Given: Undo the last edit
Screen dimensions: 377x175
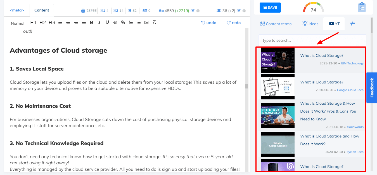Looking at the screenshot, I should pyautogui.click(x=209, y=23).
